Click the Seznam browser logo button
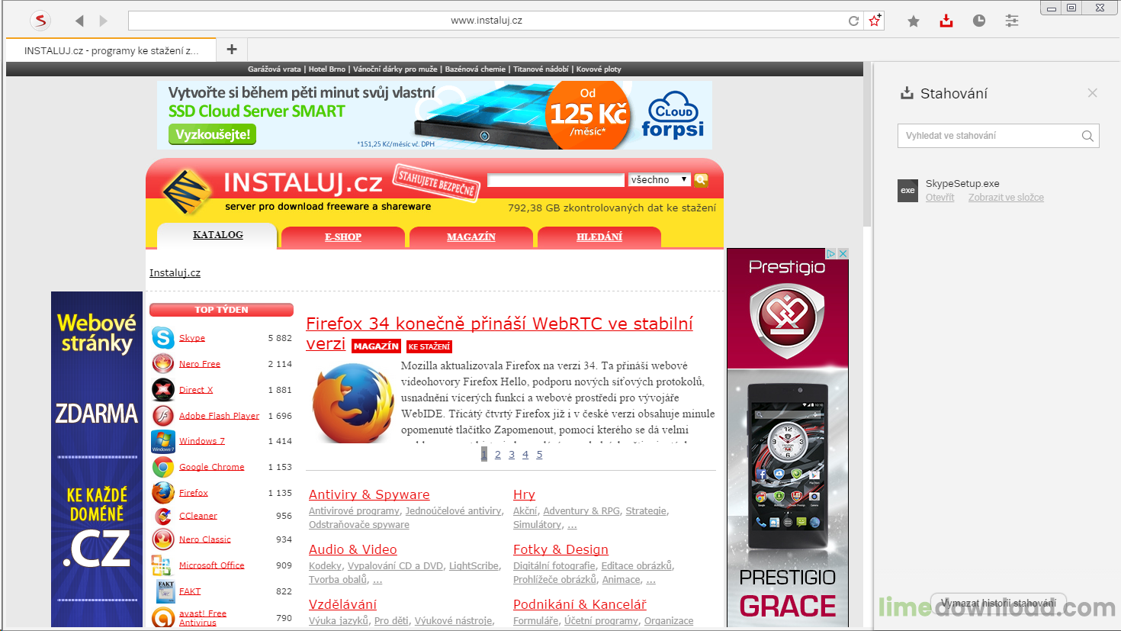The width and height of the screenshot is (1121, 631). [40, 21]
